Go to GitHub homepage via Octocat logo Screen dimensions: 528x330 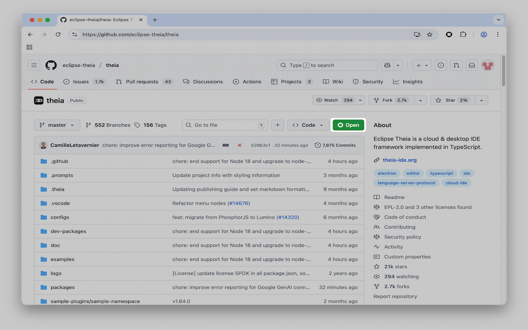pyautogui.click(x=51, y=65)
